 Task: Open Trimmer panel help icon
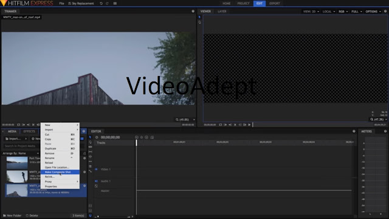click(x=193, y=11)
